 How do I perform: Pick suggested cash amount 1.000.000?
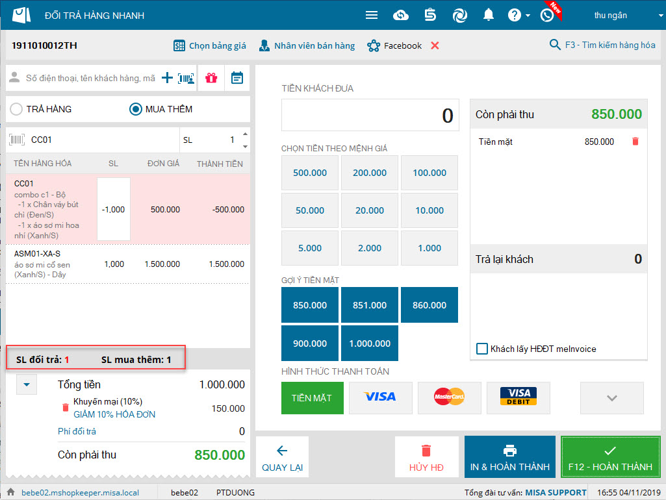click(x=370, y=344)
